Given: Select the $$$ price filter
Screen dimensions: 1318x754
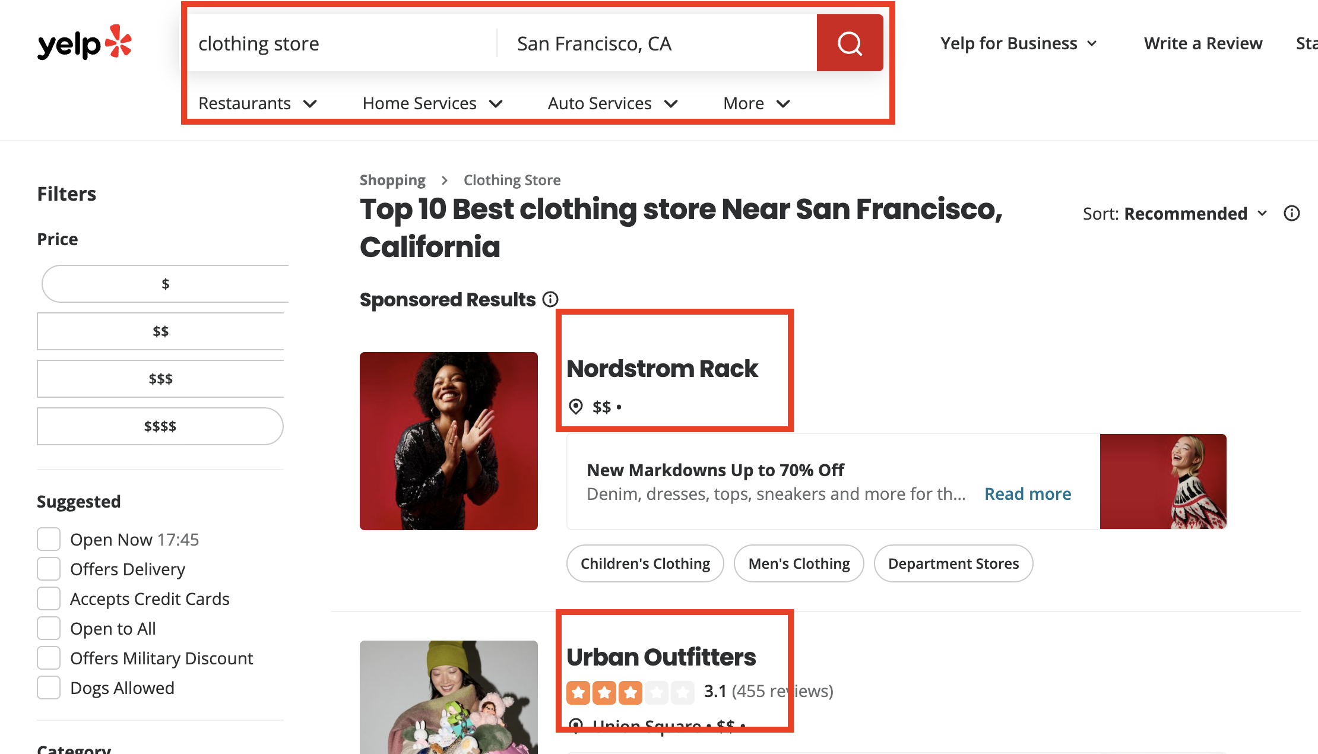Looking at the screenshot, I should 160,379.
